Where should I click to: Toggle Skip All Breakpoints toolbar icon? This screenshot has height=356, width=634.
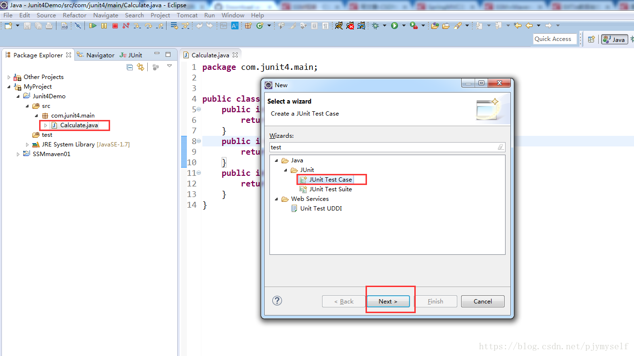[78, 26]
